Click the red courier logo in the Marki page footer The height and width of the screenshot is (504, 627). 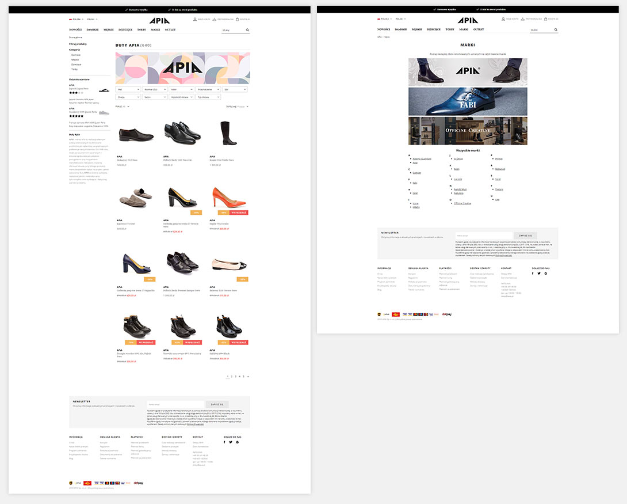[396, 314]
